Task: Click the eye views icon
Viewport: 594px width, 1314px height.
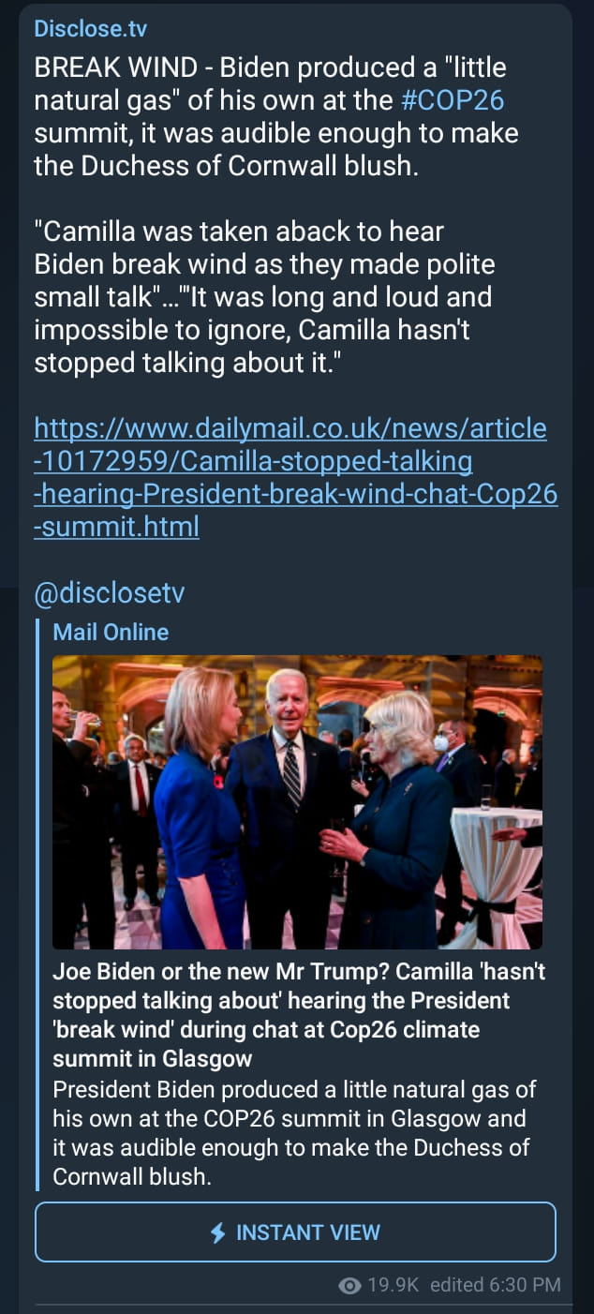Action: coord(349,1285)
